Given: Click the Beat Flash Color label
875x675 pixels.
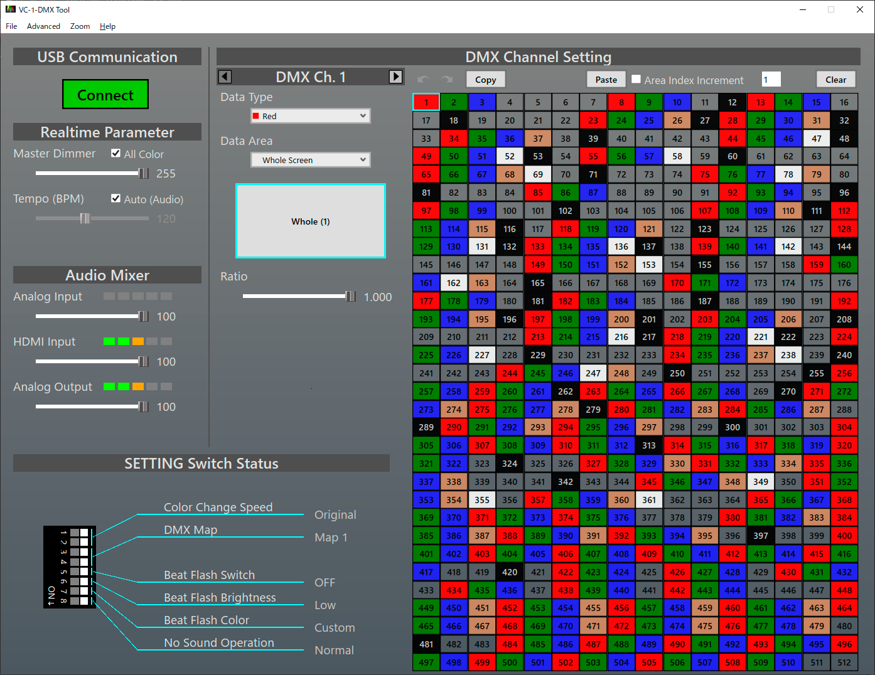Looking at the screenshot, I should (207, 620).
